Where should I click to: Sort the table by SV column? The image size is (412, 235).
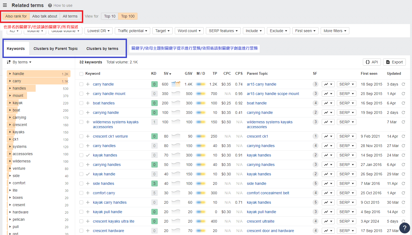tap(168, 73)
